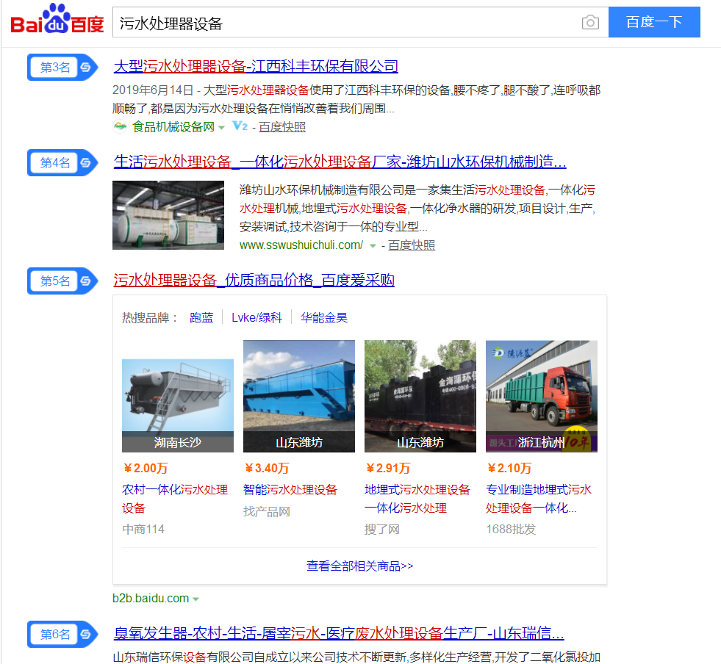Open result 污水处理器设备_优质商品价格_百度爱采购
721x664 pixels.
tap(254, 280)
